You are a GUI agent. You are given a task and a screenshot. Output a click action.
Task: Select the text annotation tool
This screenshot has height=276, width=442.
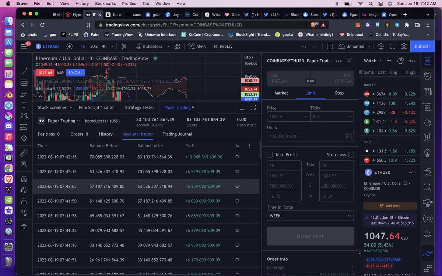[x=24, y=105]
